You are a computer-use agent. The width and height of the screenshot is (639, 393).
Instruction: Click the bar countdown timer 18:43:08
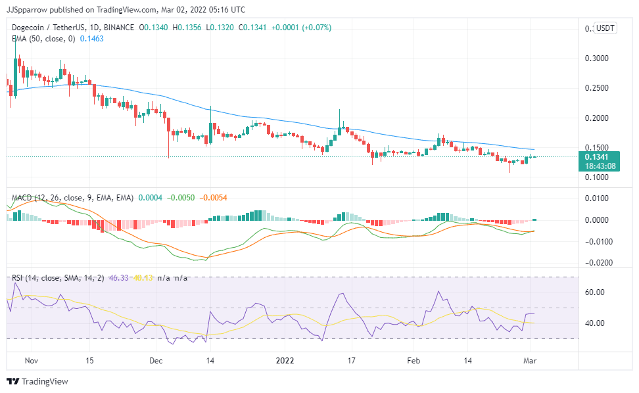click(602, 166)
